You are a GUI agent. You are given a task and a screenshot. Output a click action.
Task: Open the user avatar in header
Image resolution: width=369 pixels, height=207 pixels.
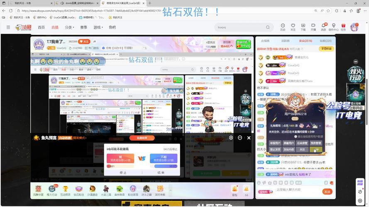point(354,27)
